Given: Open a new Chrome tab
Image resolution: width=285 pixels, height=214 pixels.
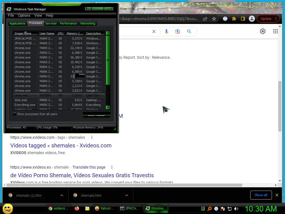Looking at the screenshot, I should [144, 9].
